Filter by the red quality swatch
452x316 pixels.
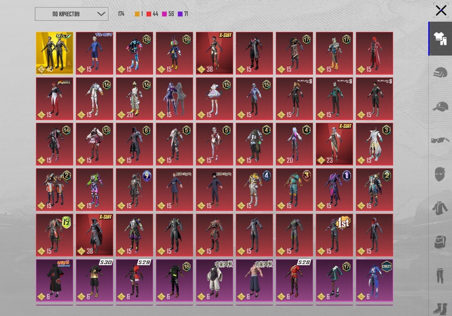click(x=149, y=14)
